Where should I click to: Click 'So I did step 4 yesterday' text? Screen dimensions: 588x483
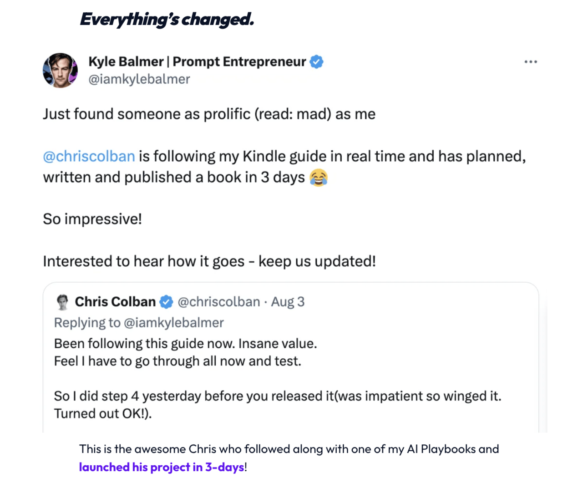pyautogui.click(x=277, y=396)
